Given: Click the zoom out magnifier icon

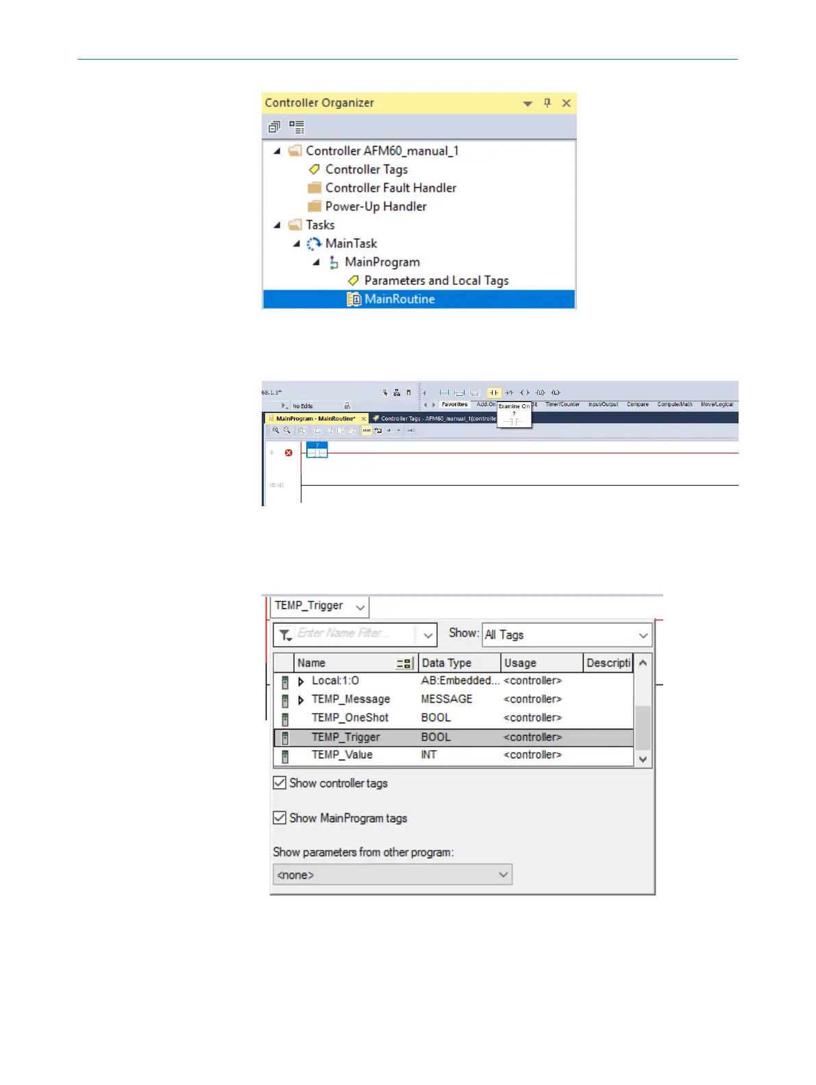Looking at the screenshot, I should click(287, 430).
